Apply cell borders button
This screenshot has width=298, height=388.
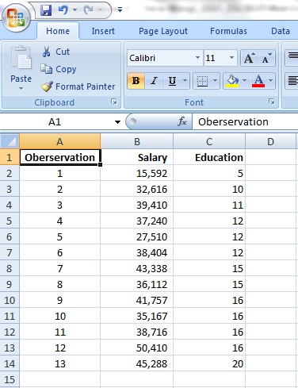pos(202,81)
